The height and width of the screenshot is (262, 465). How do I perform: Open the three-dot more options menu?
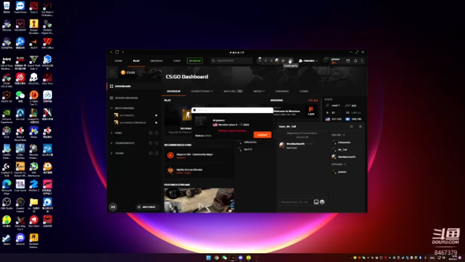click(x=362, y=61)
